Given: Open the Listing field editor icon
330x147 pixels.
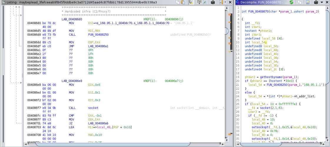Looking at the screenshot, I should click(x=199, y=2).
